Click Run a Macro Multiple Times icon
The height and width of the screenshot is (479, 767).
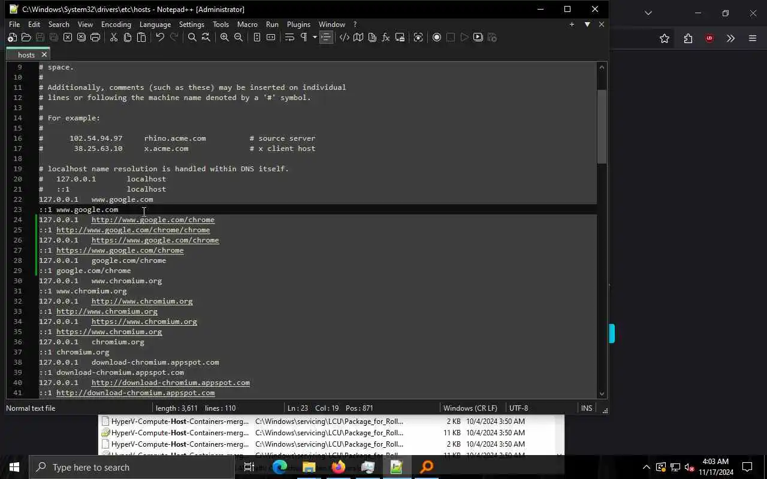pyautogui.click(x=478, y=37)
